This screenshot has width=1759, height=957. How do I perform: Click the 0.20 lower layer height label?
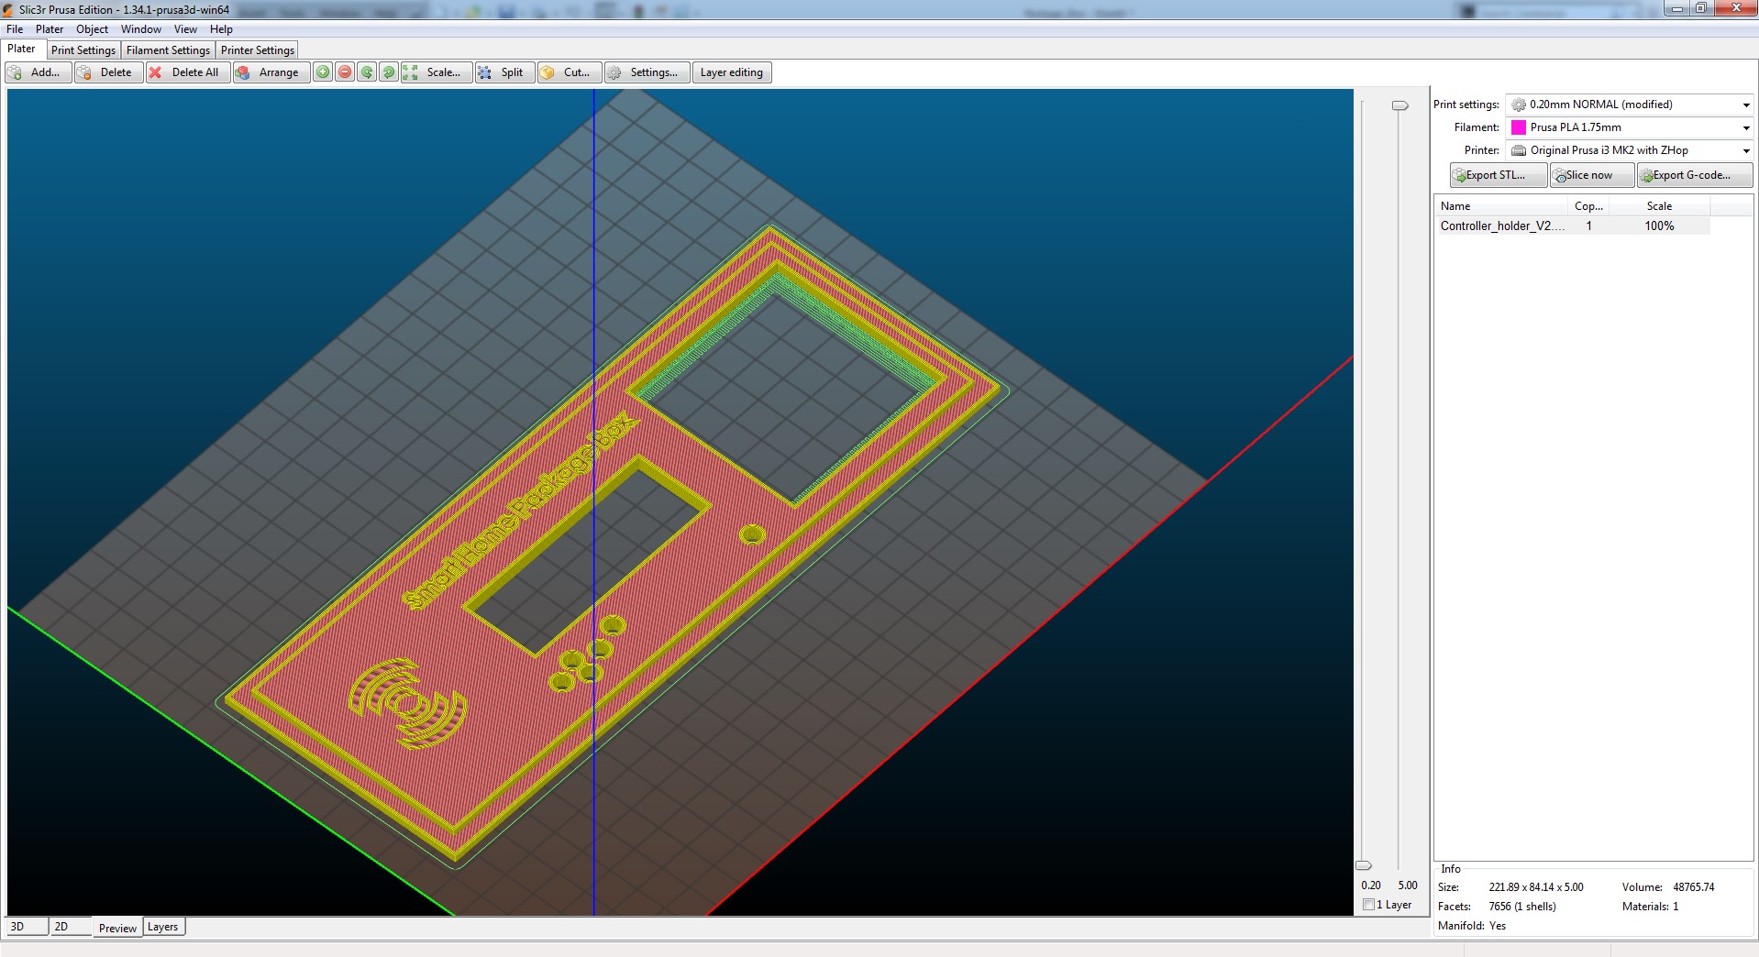click(1371, 885)
